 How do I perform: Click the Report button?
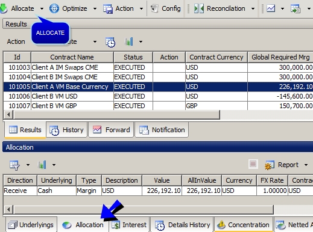(x=282, y=165)
